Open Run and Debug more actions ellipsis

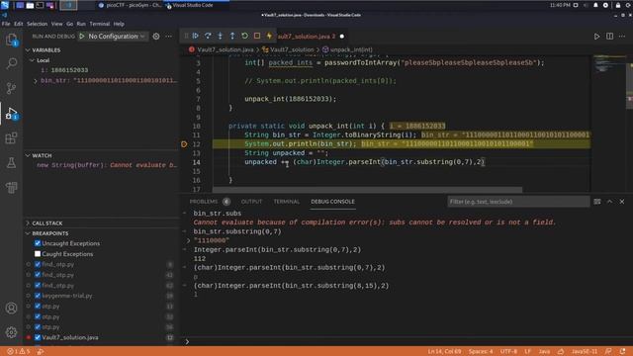coord(168,37)
